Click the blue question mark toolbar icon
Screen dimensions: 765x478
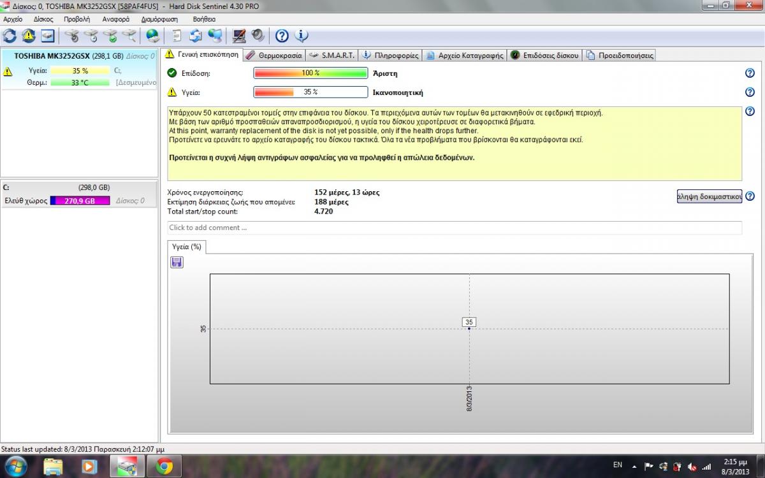(x=282, y=35)
